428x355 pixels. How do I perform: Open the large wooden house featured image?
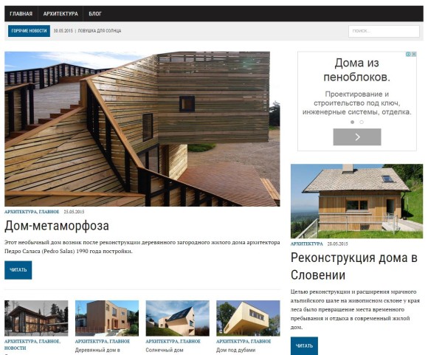pyautogui.click(x=142, y=129)
